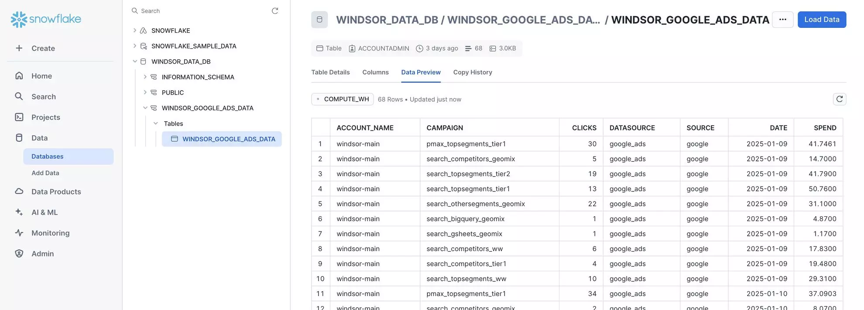Click the INFORMATION_SCHEMA schema icon
864x310 pixels.
154,77
